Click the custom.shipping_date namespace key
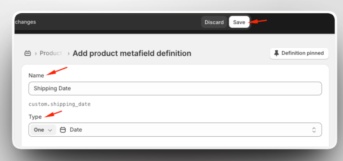This screenshot has height=161, width=343. click(x=59, y=104)
